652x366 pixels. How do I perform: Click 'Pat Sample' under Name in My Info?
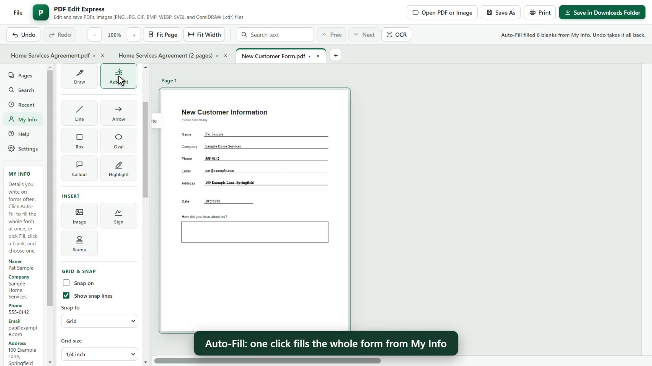point(21,268)
